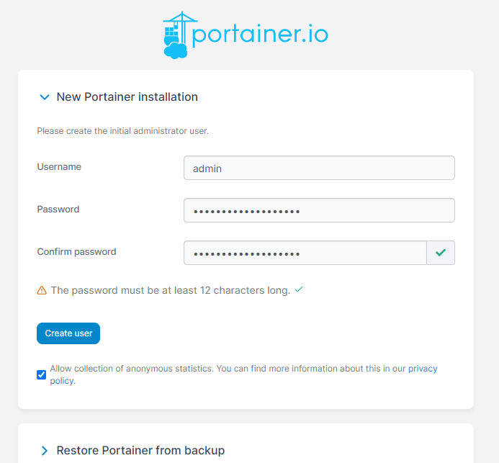Screen dimensions: 499x463
Task: Click the small green password-length check icon
Action: 299,289
